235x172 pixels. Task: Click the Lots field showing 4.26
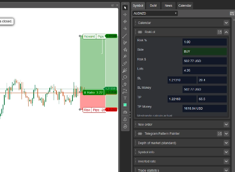click(x=204, y=70)
